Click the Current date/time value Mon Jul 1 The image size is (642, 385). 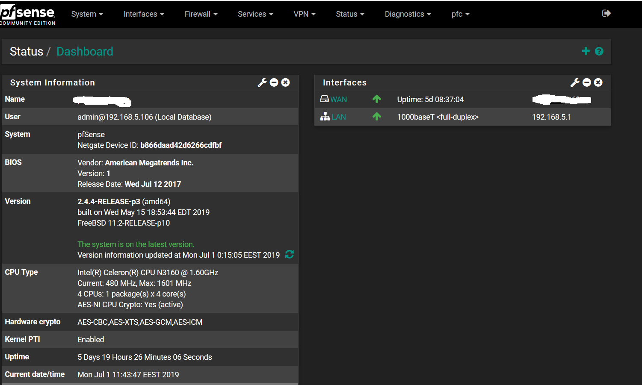coord(128,375)
